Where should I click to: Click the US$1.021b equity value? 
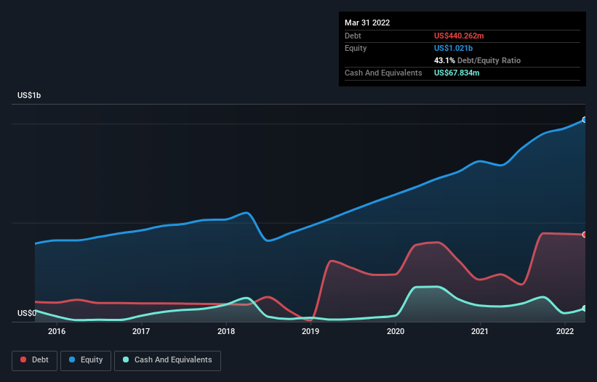453,48
